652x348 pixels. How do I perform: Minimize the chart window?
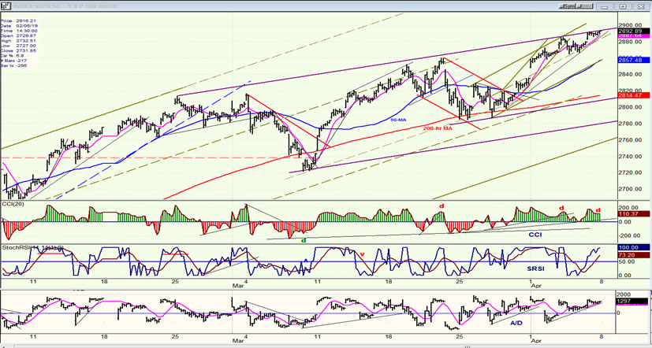coord(604,6)
